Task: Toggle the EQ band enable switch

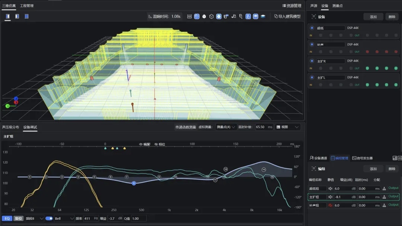Action: 49,218
